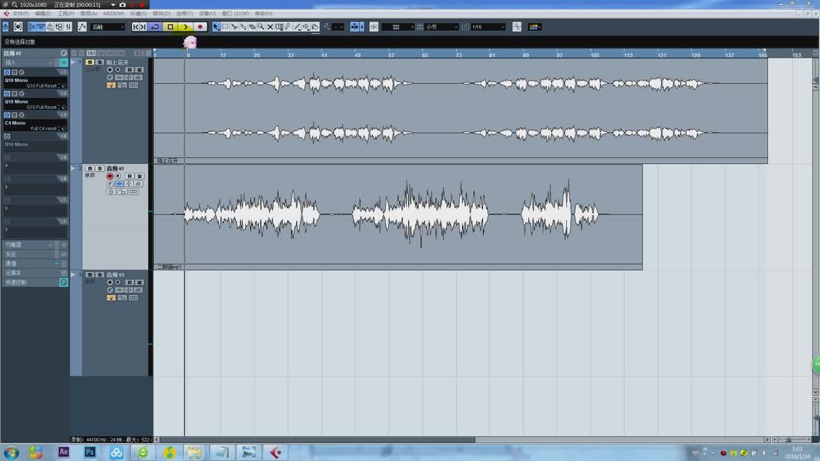Adjust the horizontal zoom slider
The width and height of the screenshot is (820, 461).
[789, 440]
